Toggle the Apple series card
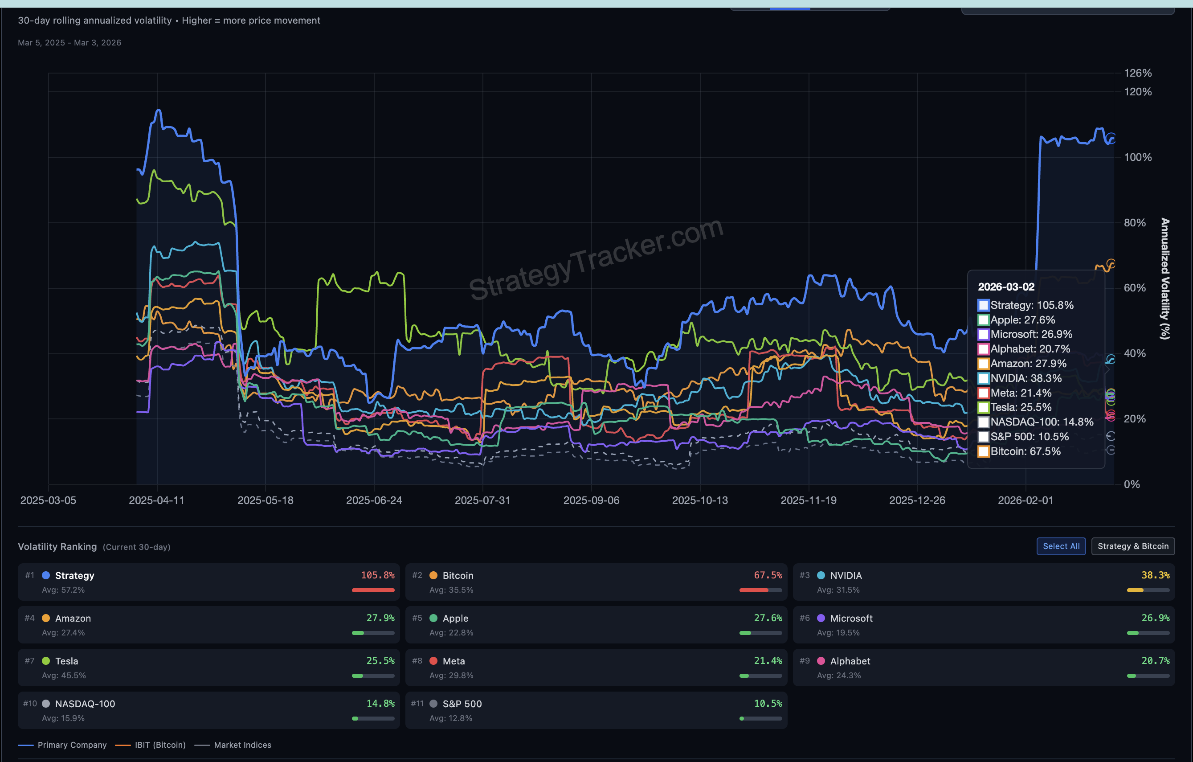The width and height of the screenshot is (1193, 762). pyautogui.click(x=596, y=625)
